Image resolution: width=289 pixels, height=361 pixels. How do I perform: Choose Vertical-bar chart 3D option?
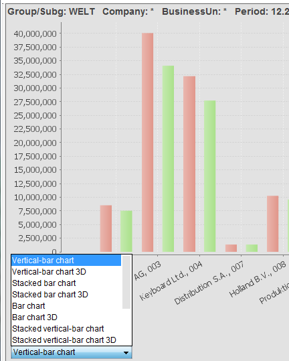(66, 272)
